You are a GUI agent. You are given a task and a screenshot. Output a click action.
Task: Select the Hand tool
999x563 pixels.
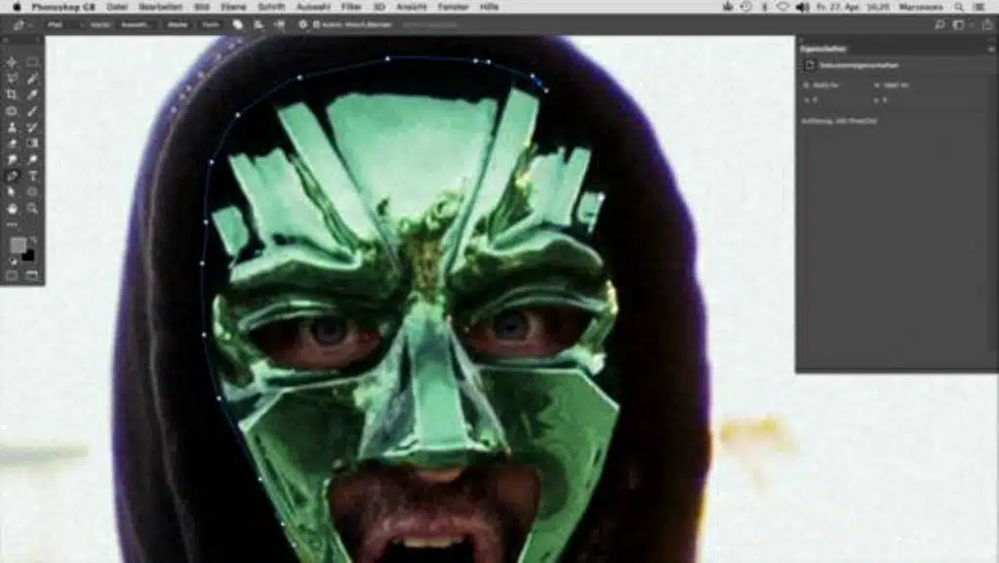(12, 208)
